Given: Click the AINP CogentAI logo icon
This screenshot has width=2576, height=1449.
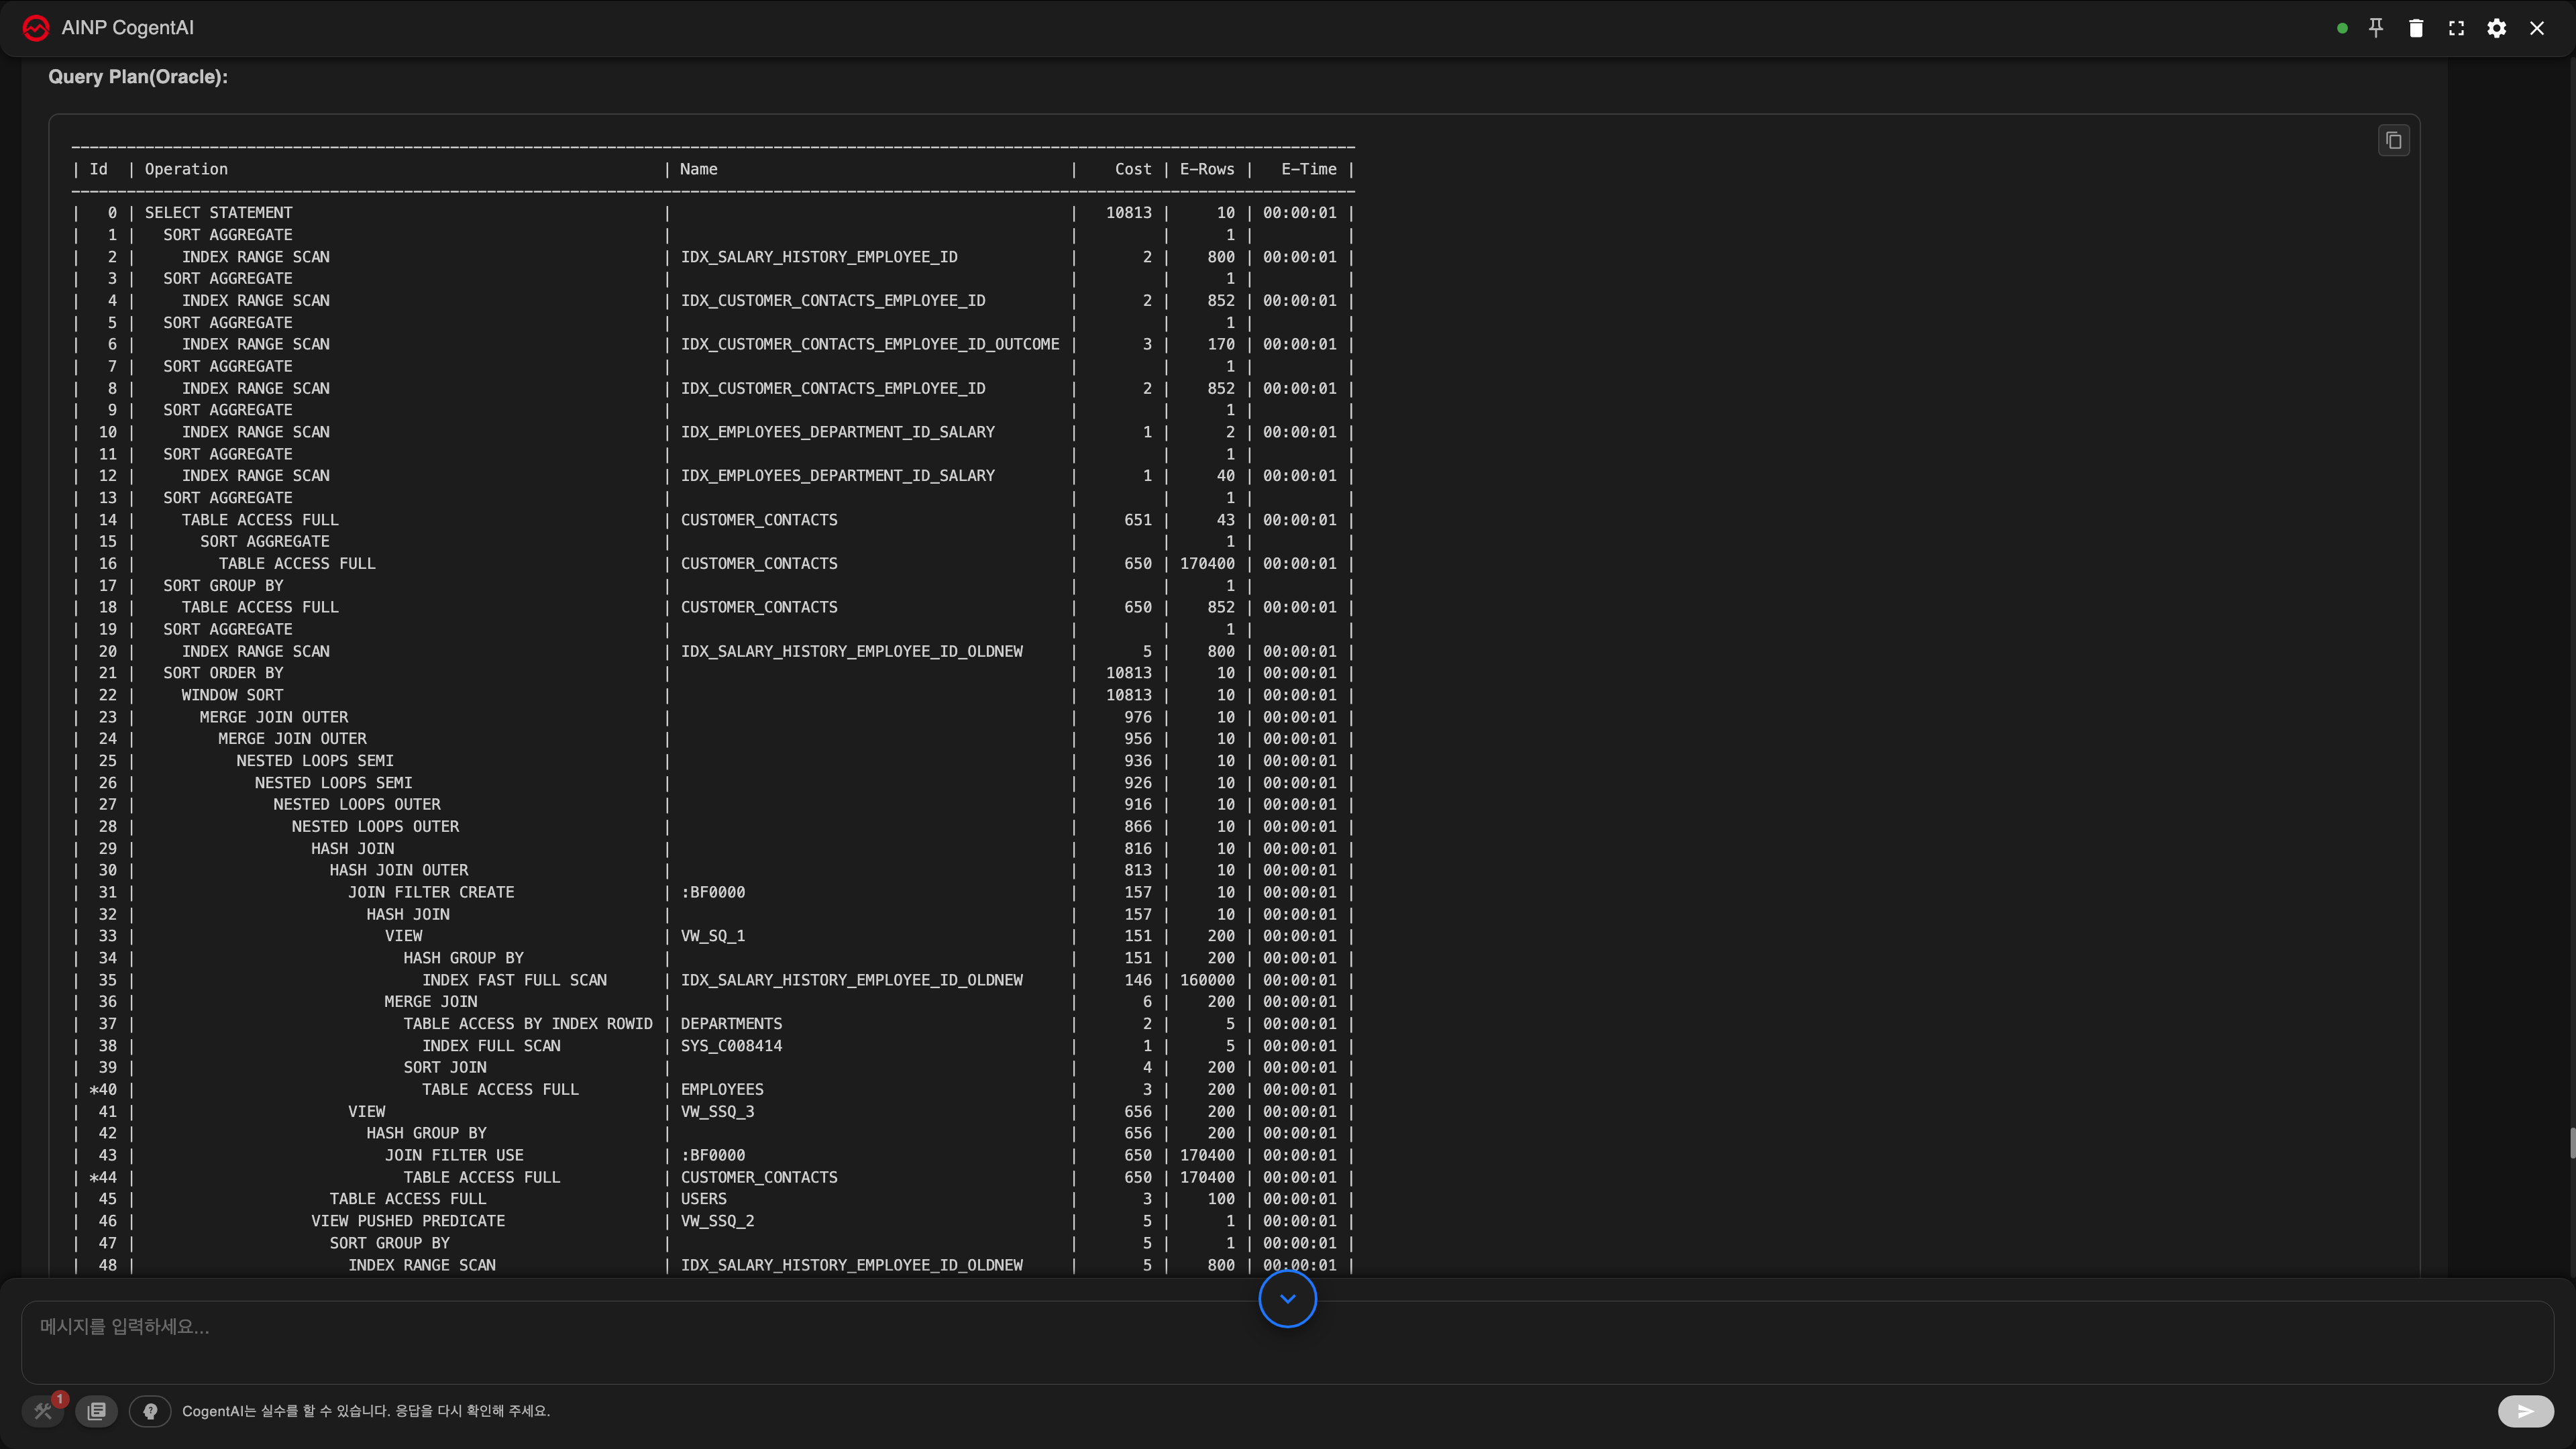Looking at the screenshot, I should 36,28.
